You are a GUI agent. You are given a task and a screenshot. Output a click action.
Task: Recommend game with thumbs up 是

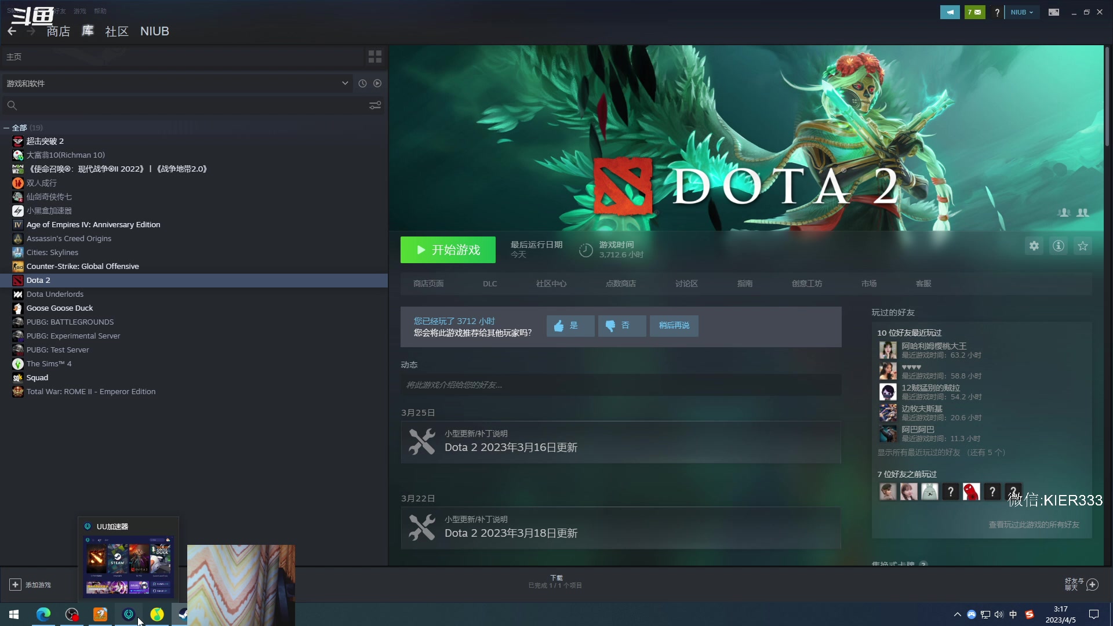click(x=570, y=326)
